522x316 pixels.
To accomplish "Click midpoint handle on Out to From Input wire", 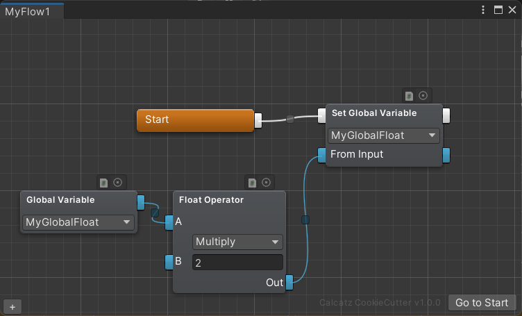I will coord(305,219).
